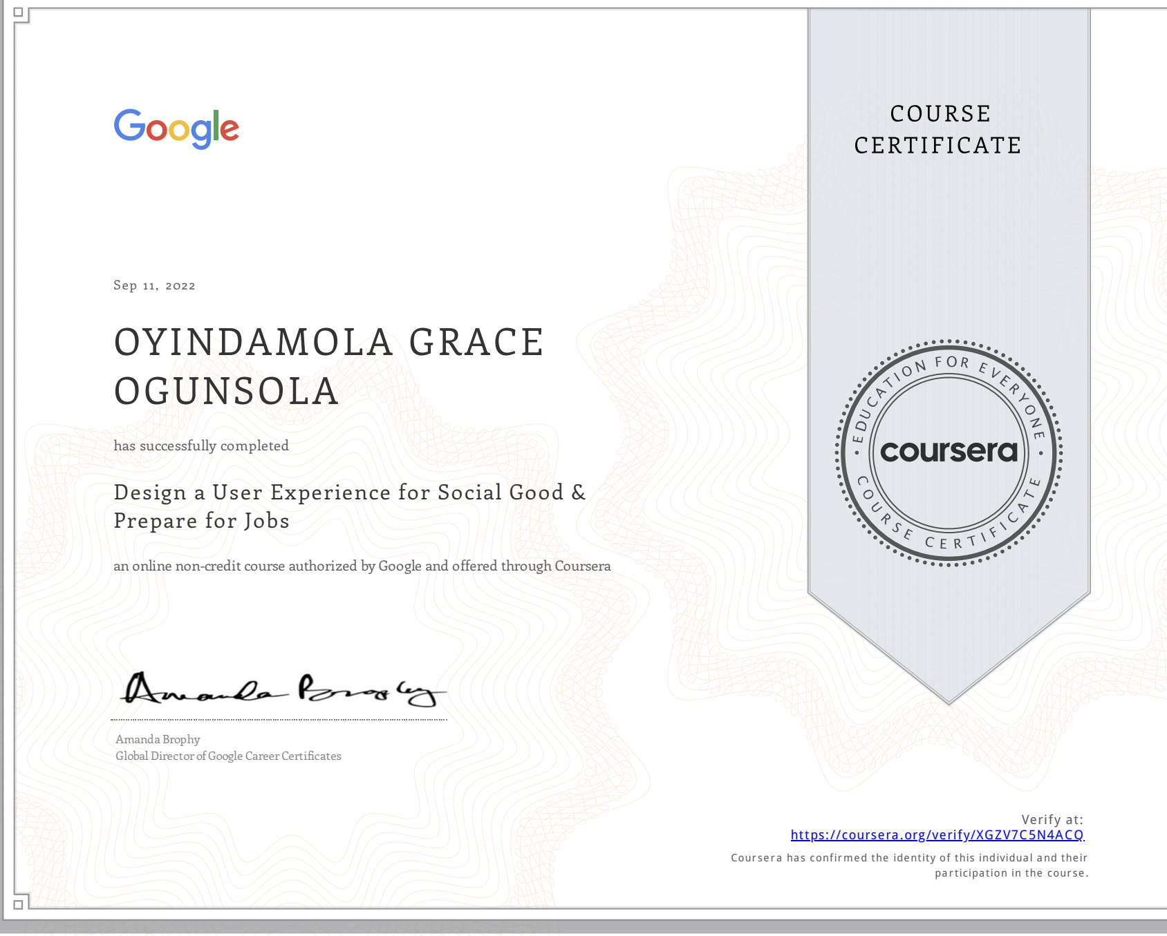Screen dimensions: 1167x936
Task: Click course title line "Prepare for Jobs"
Action: point(201,521)
